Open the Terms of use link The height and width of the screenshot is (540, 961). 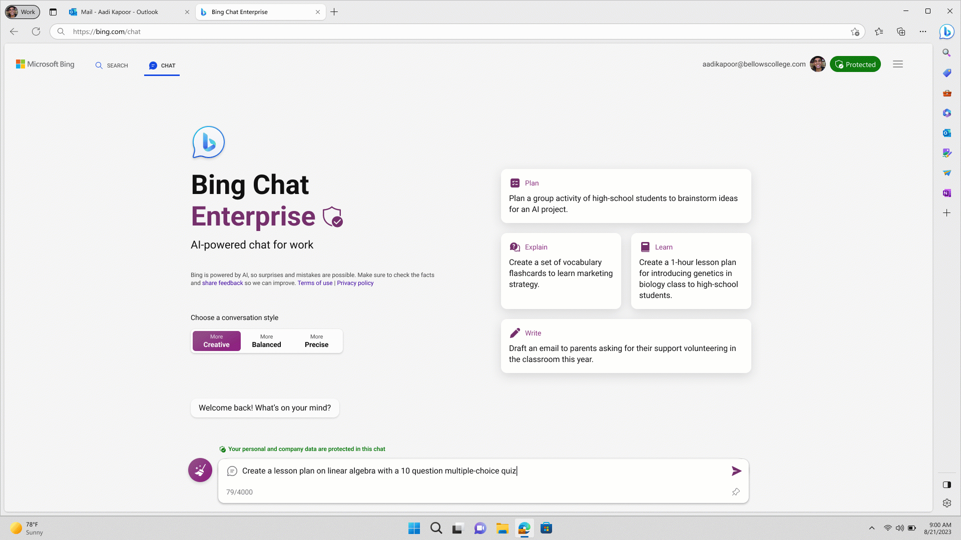(315, 282)
